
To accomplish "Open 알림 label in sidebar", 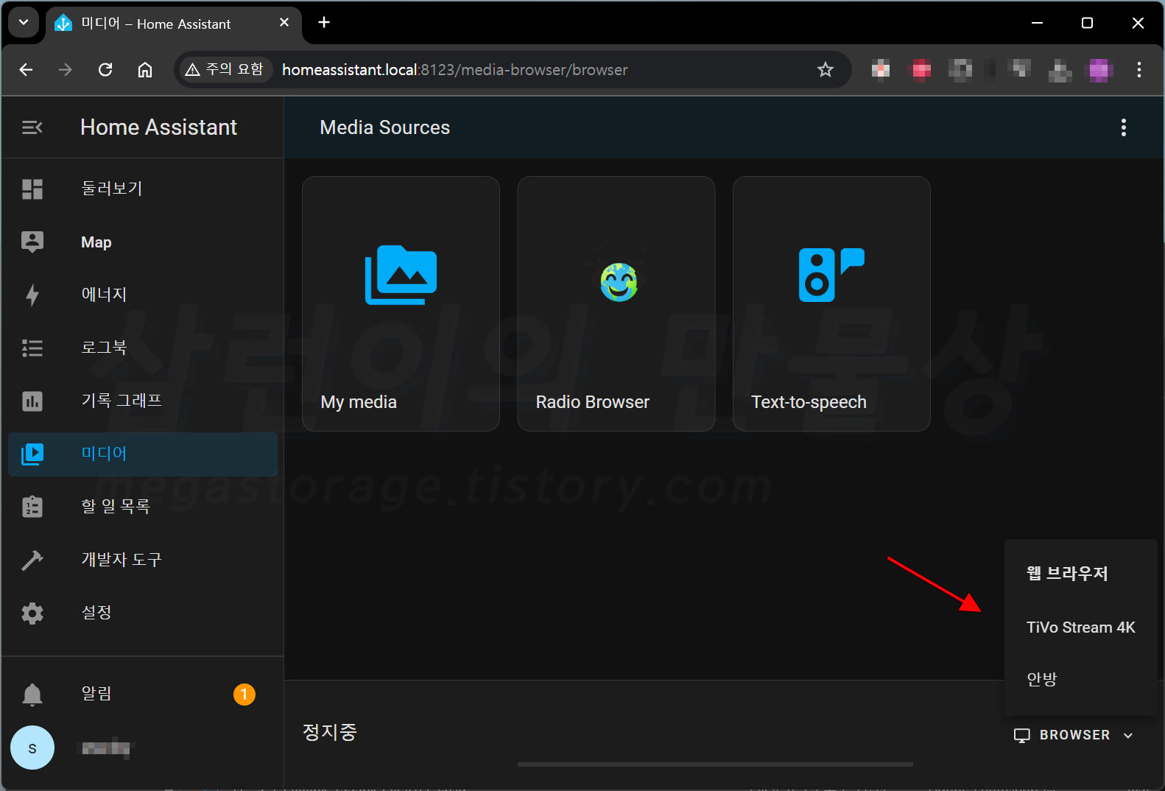I will pyautogui.click(x=96, y=694).
